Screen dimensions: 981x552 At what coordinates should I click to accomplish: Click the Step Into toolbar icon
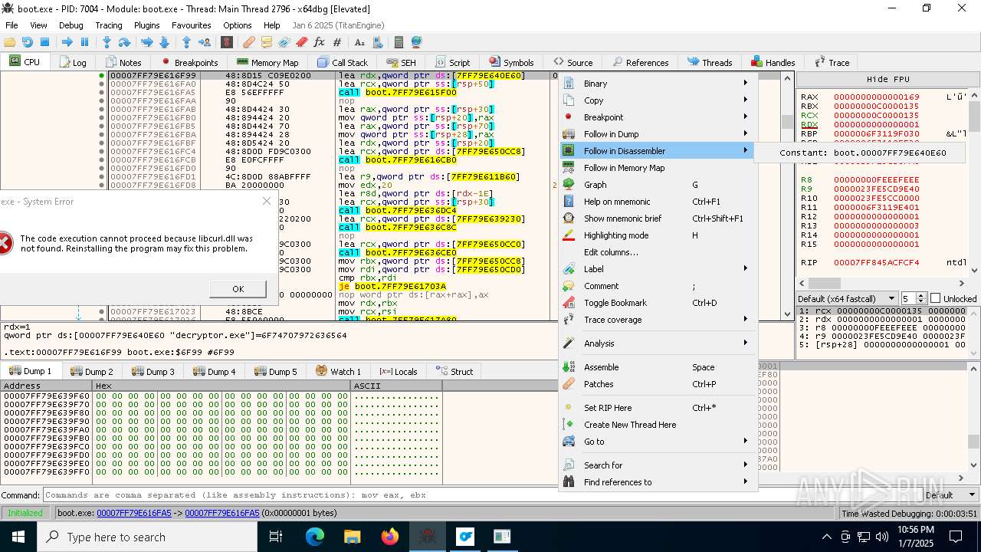107,42
